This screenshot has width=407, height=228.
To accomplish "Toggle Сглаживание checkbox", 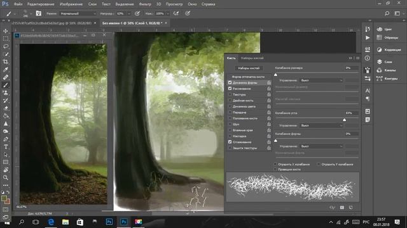I will (230, 142).
